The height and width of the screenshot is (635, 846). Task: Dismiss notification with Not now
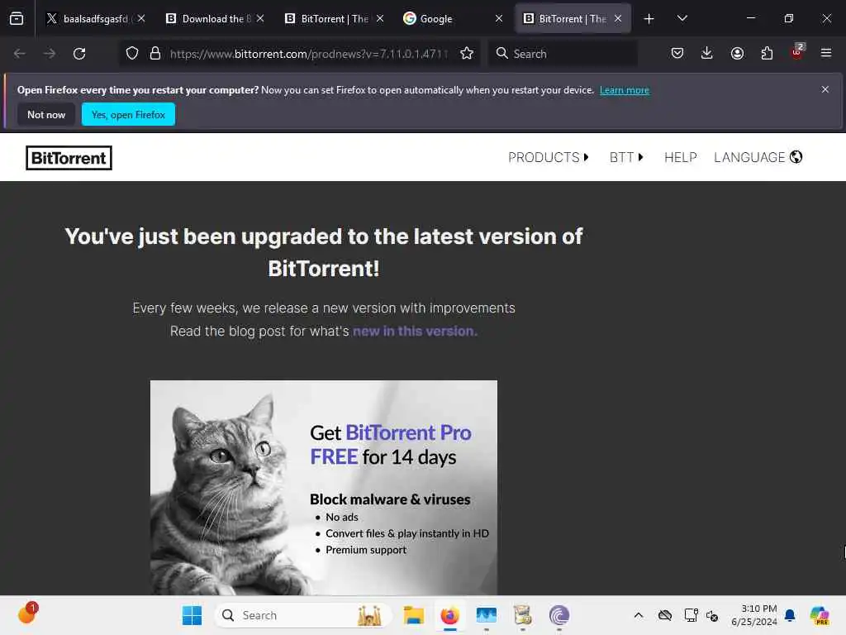point(46,114)
